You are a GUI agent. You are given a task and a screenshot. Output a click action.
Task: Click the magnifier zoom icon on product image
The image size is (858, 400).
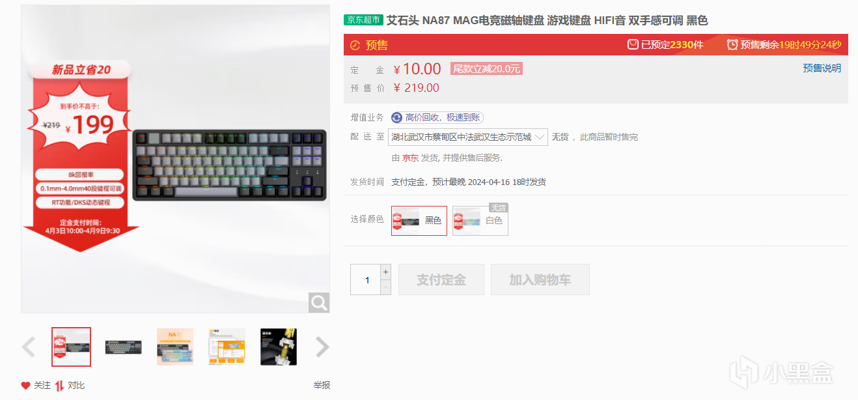coord(319,302)
